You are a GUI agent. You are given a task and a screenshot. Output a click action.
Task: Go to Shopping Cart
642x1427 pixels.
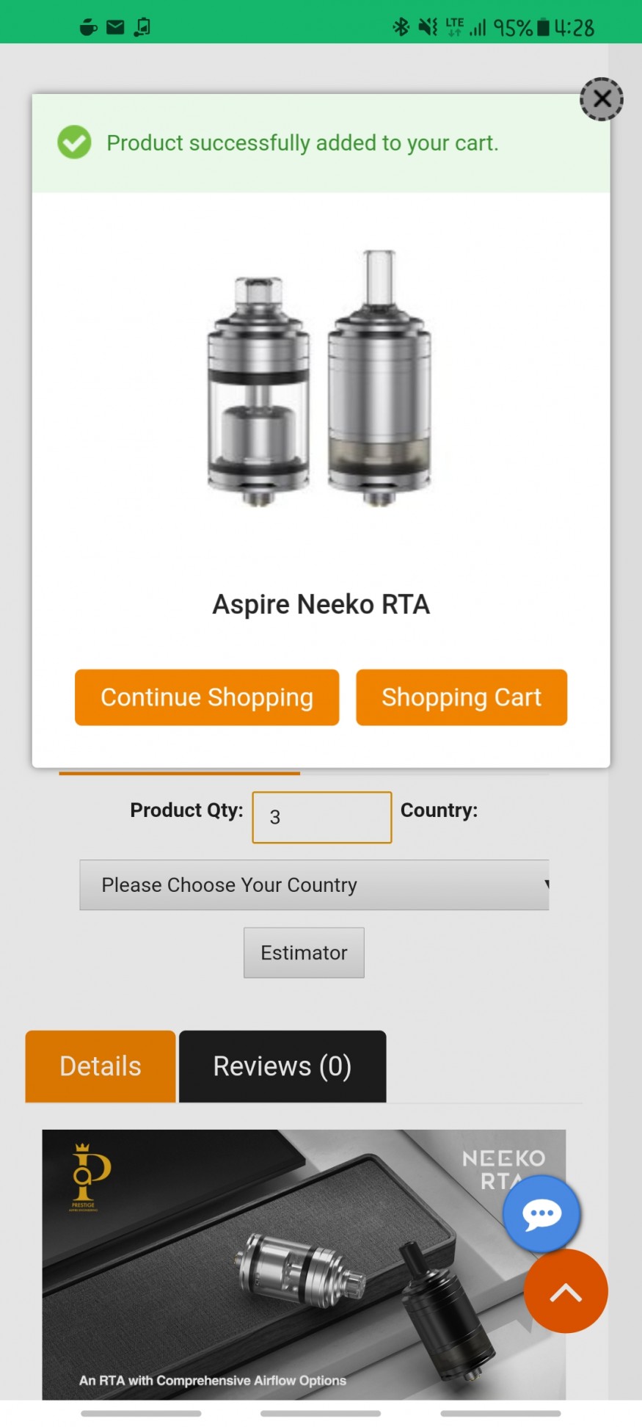(461, 697)
